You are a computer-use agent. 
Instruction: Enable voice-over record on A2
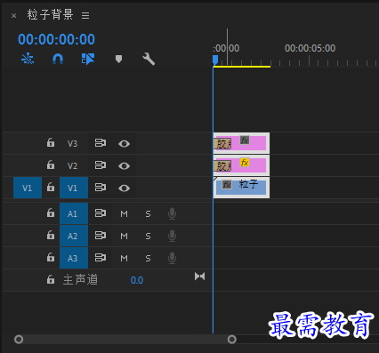pos(172,236)
